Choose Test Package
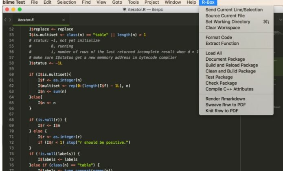 tap(236, 77)
